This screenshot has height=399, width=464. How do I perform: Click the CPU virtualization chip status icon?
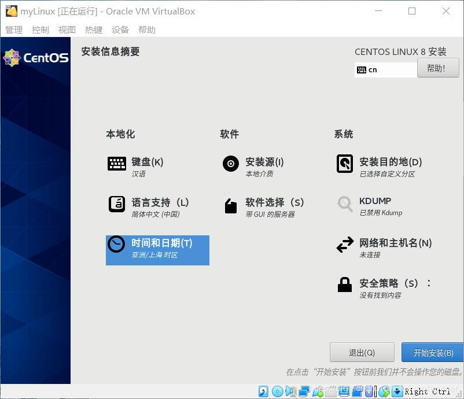(369, 391)
